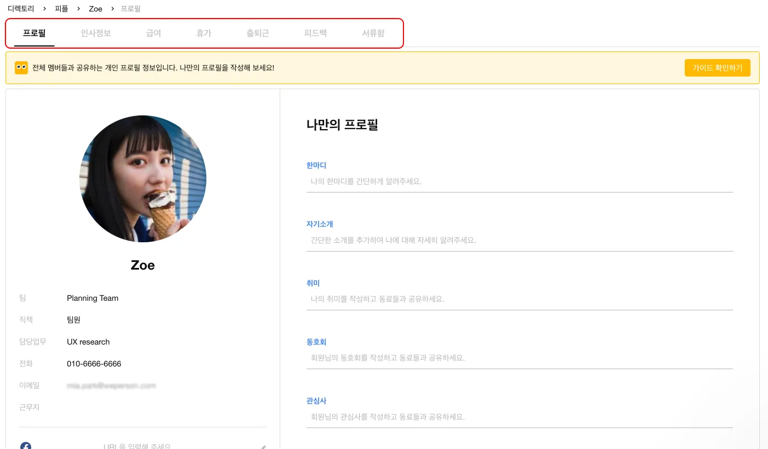Switch to the 인사정보 tab
Image resolution: width=768 pixels, height=449 pixels.
click(96, 33)
